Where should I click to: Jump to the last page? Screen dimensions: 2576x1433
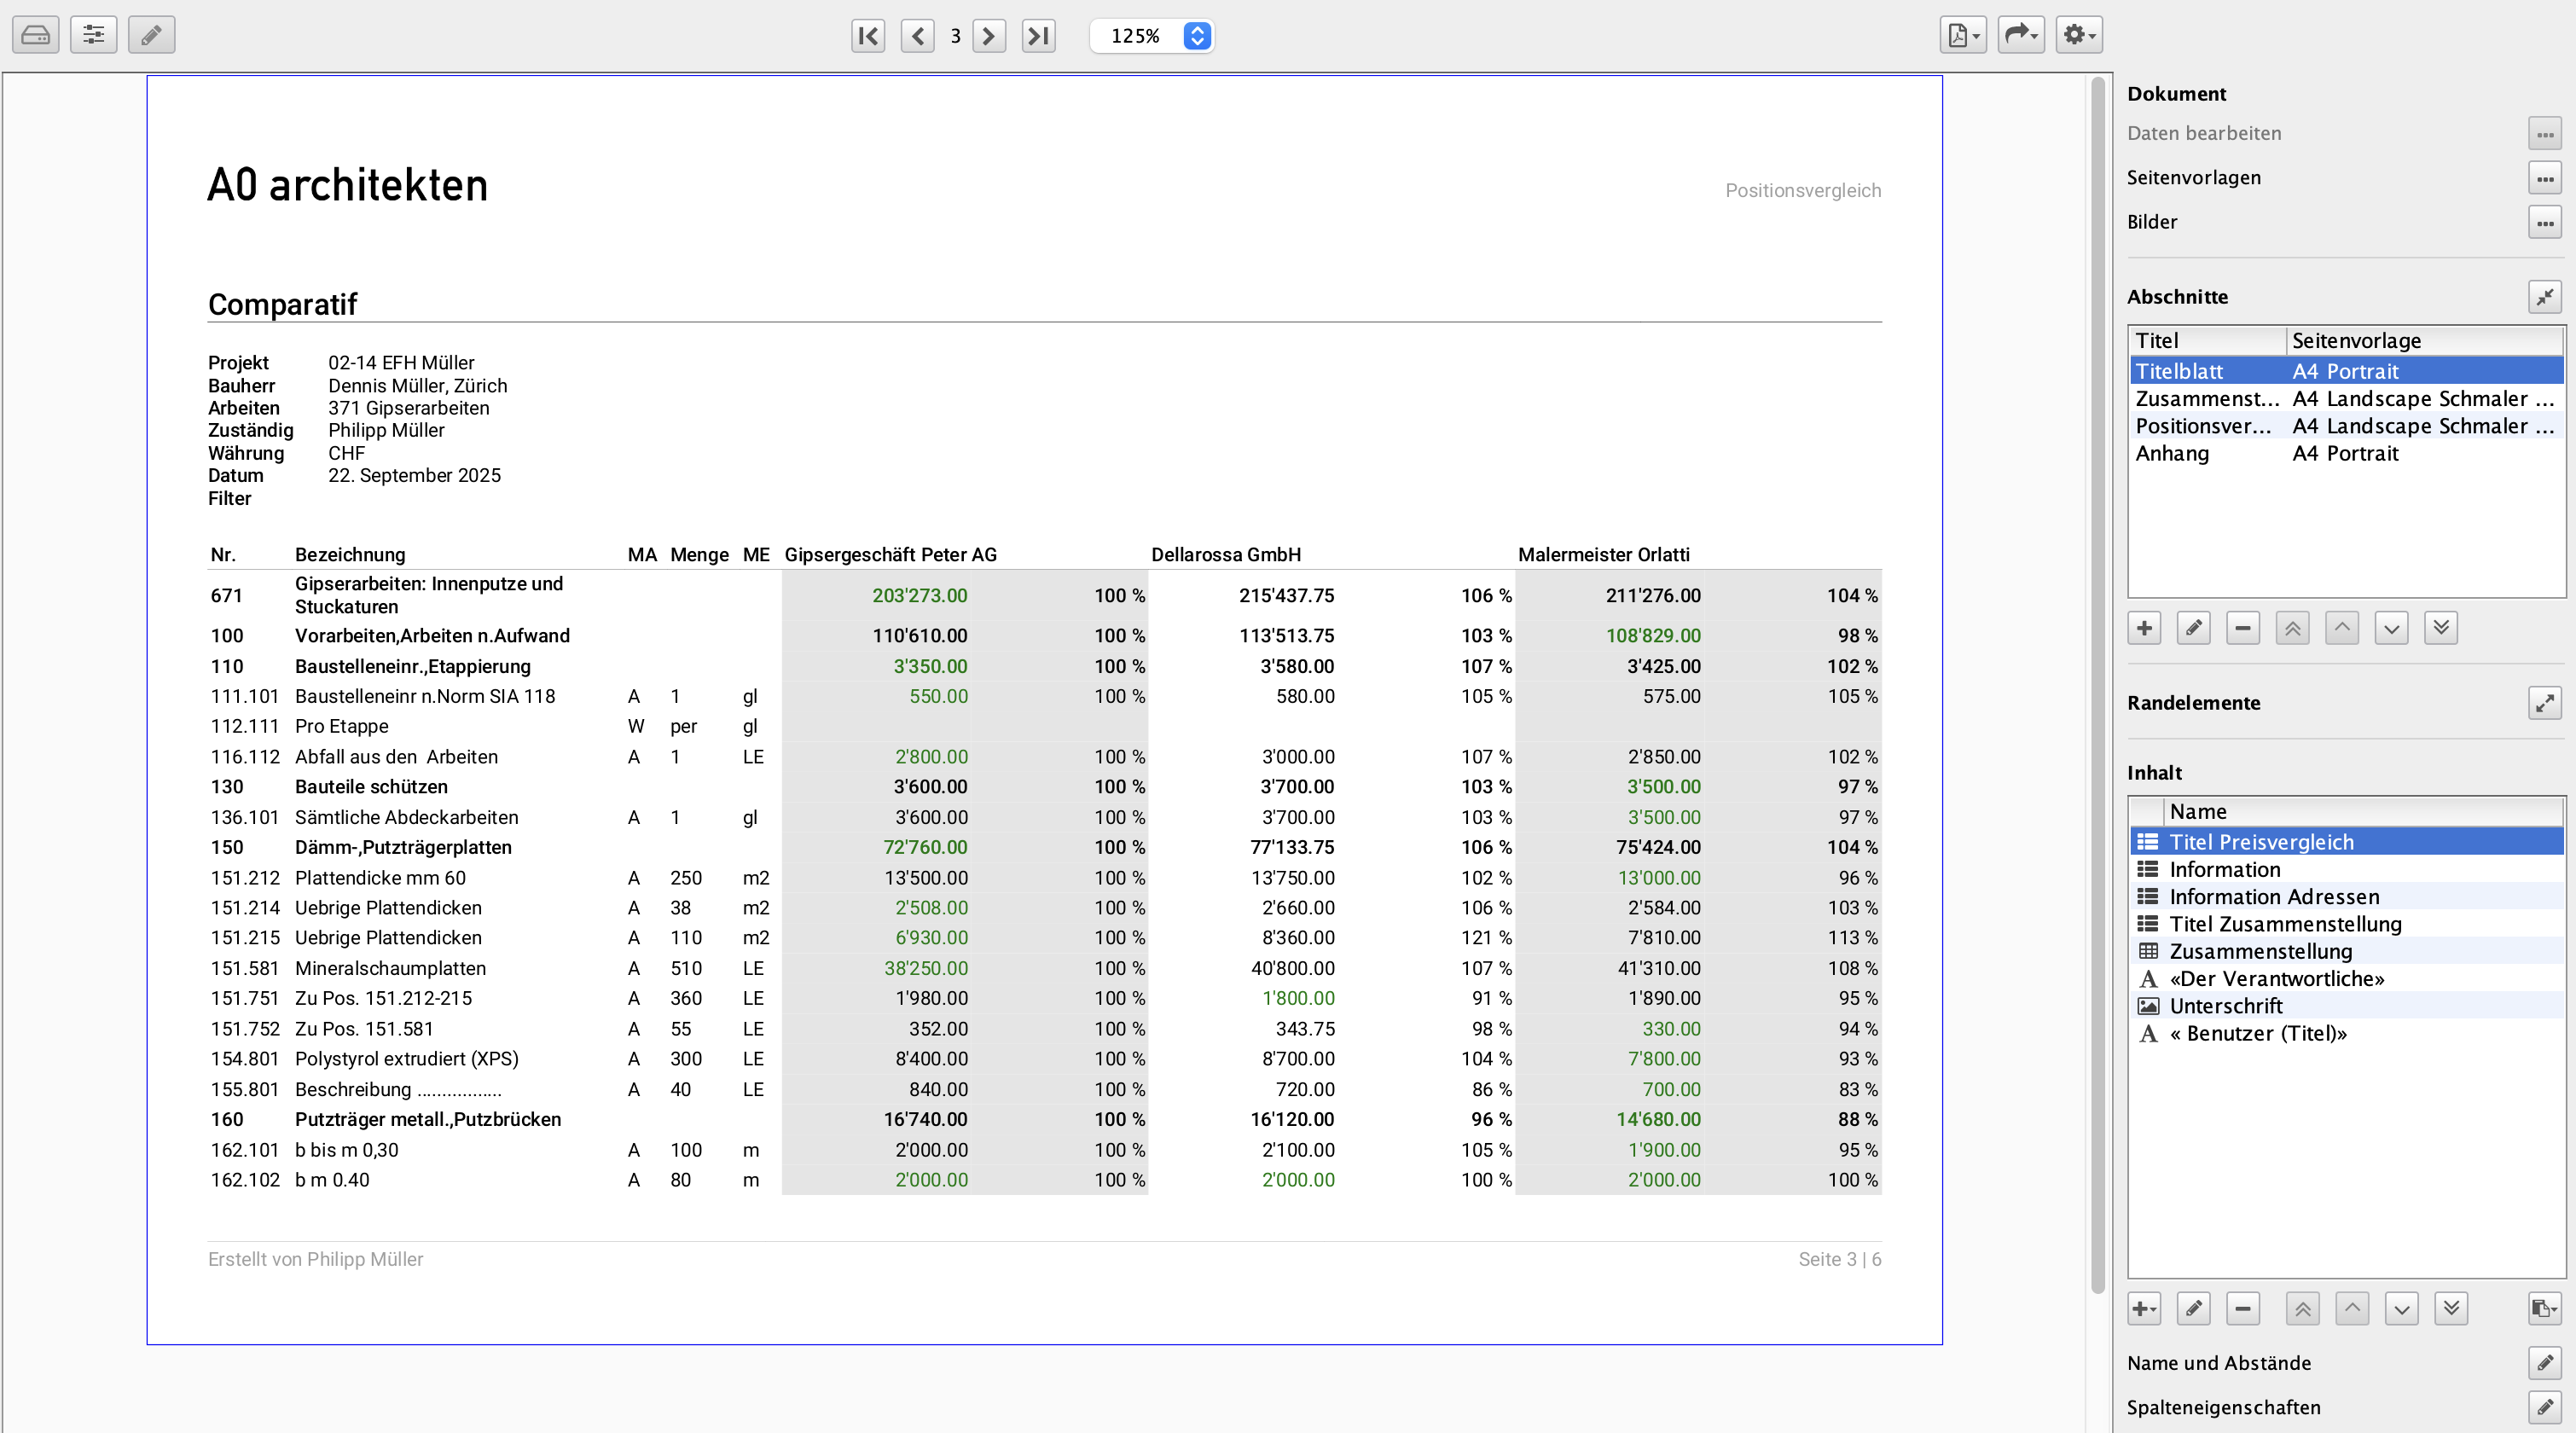pos(1038,36)
